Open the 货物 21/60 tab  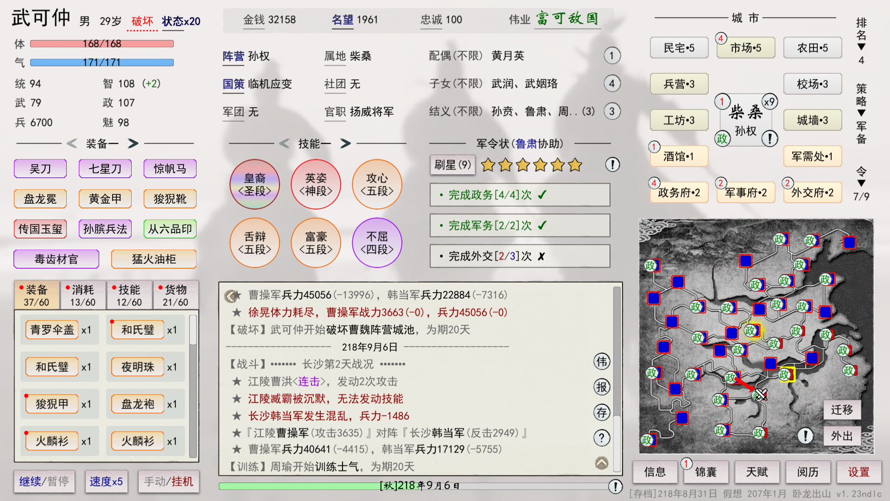tap(176, 294)
